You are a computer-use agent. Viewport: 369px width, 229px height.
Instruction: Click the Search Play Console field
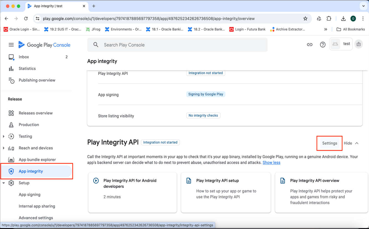coord(177,45)
